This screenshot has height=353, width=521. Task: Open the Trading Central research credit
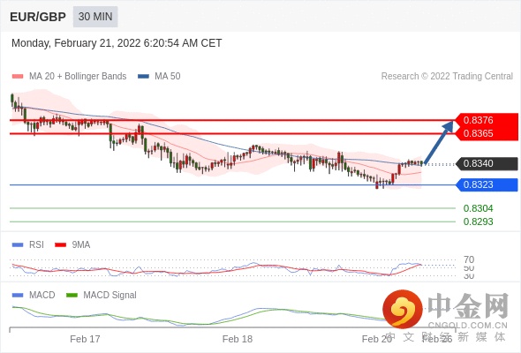447,77
